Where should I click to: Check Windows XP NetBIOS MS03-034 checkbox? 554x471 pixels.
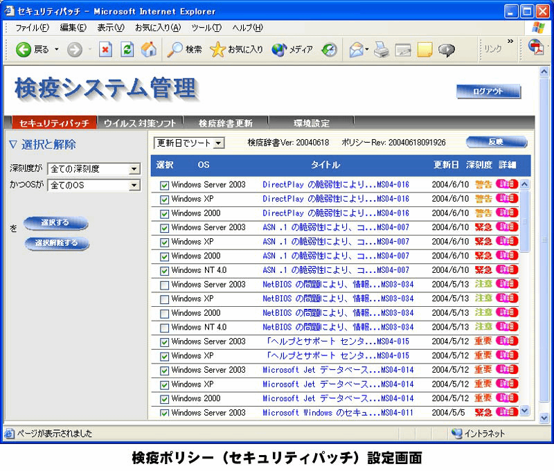164,299
